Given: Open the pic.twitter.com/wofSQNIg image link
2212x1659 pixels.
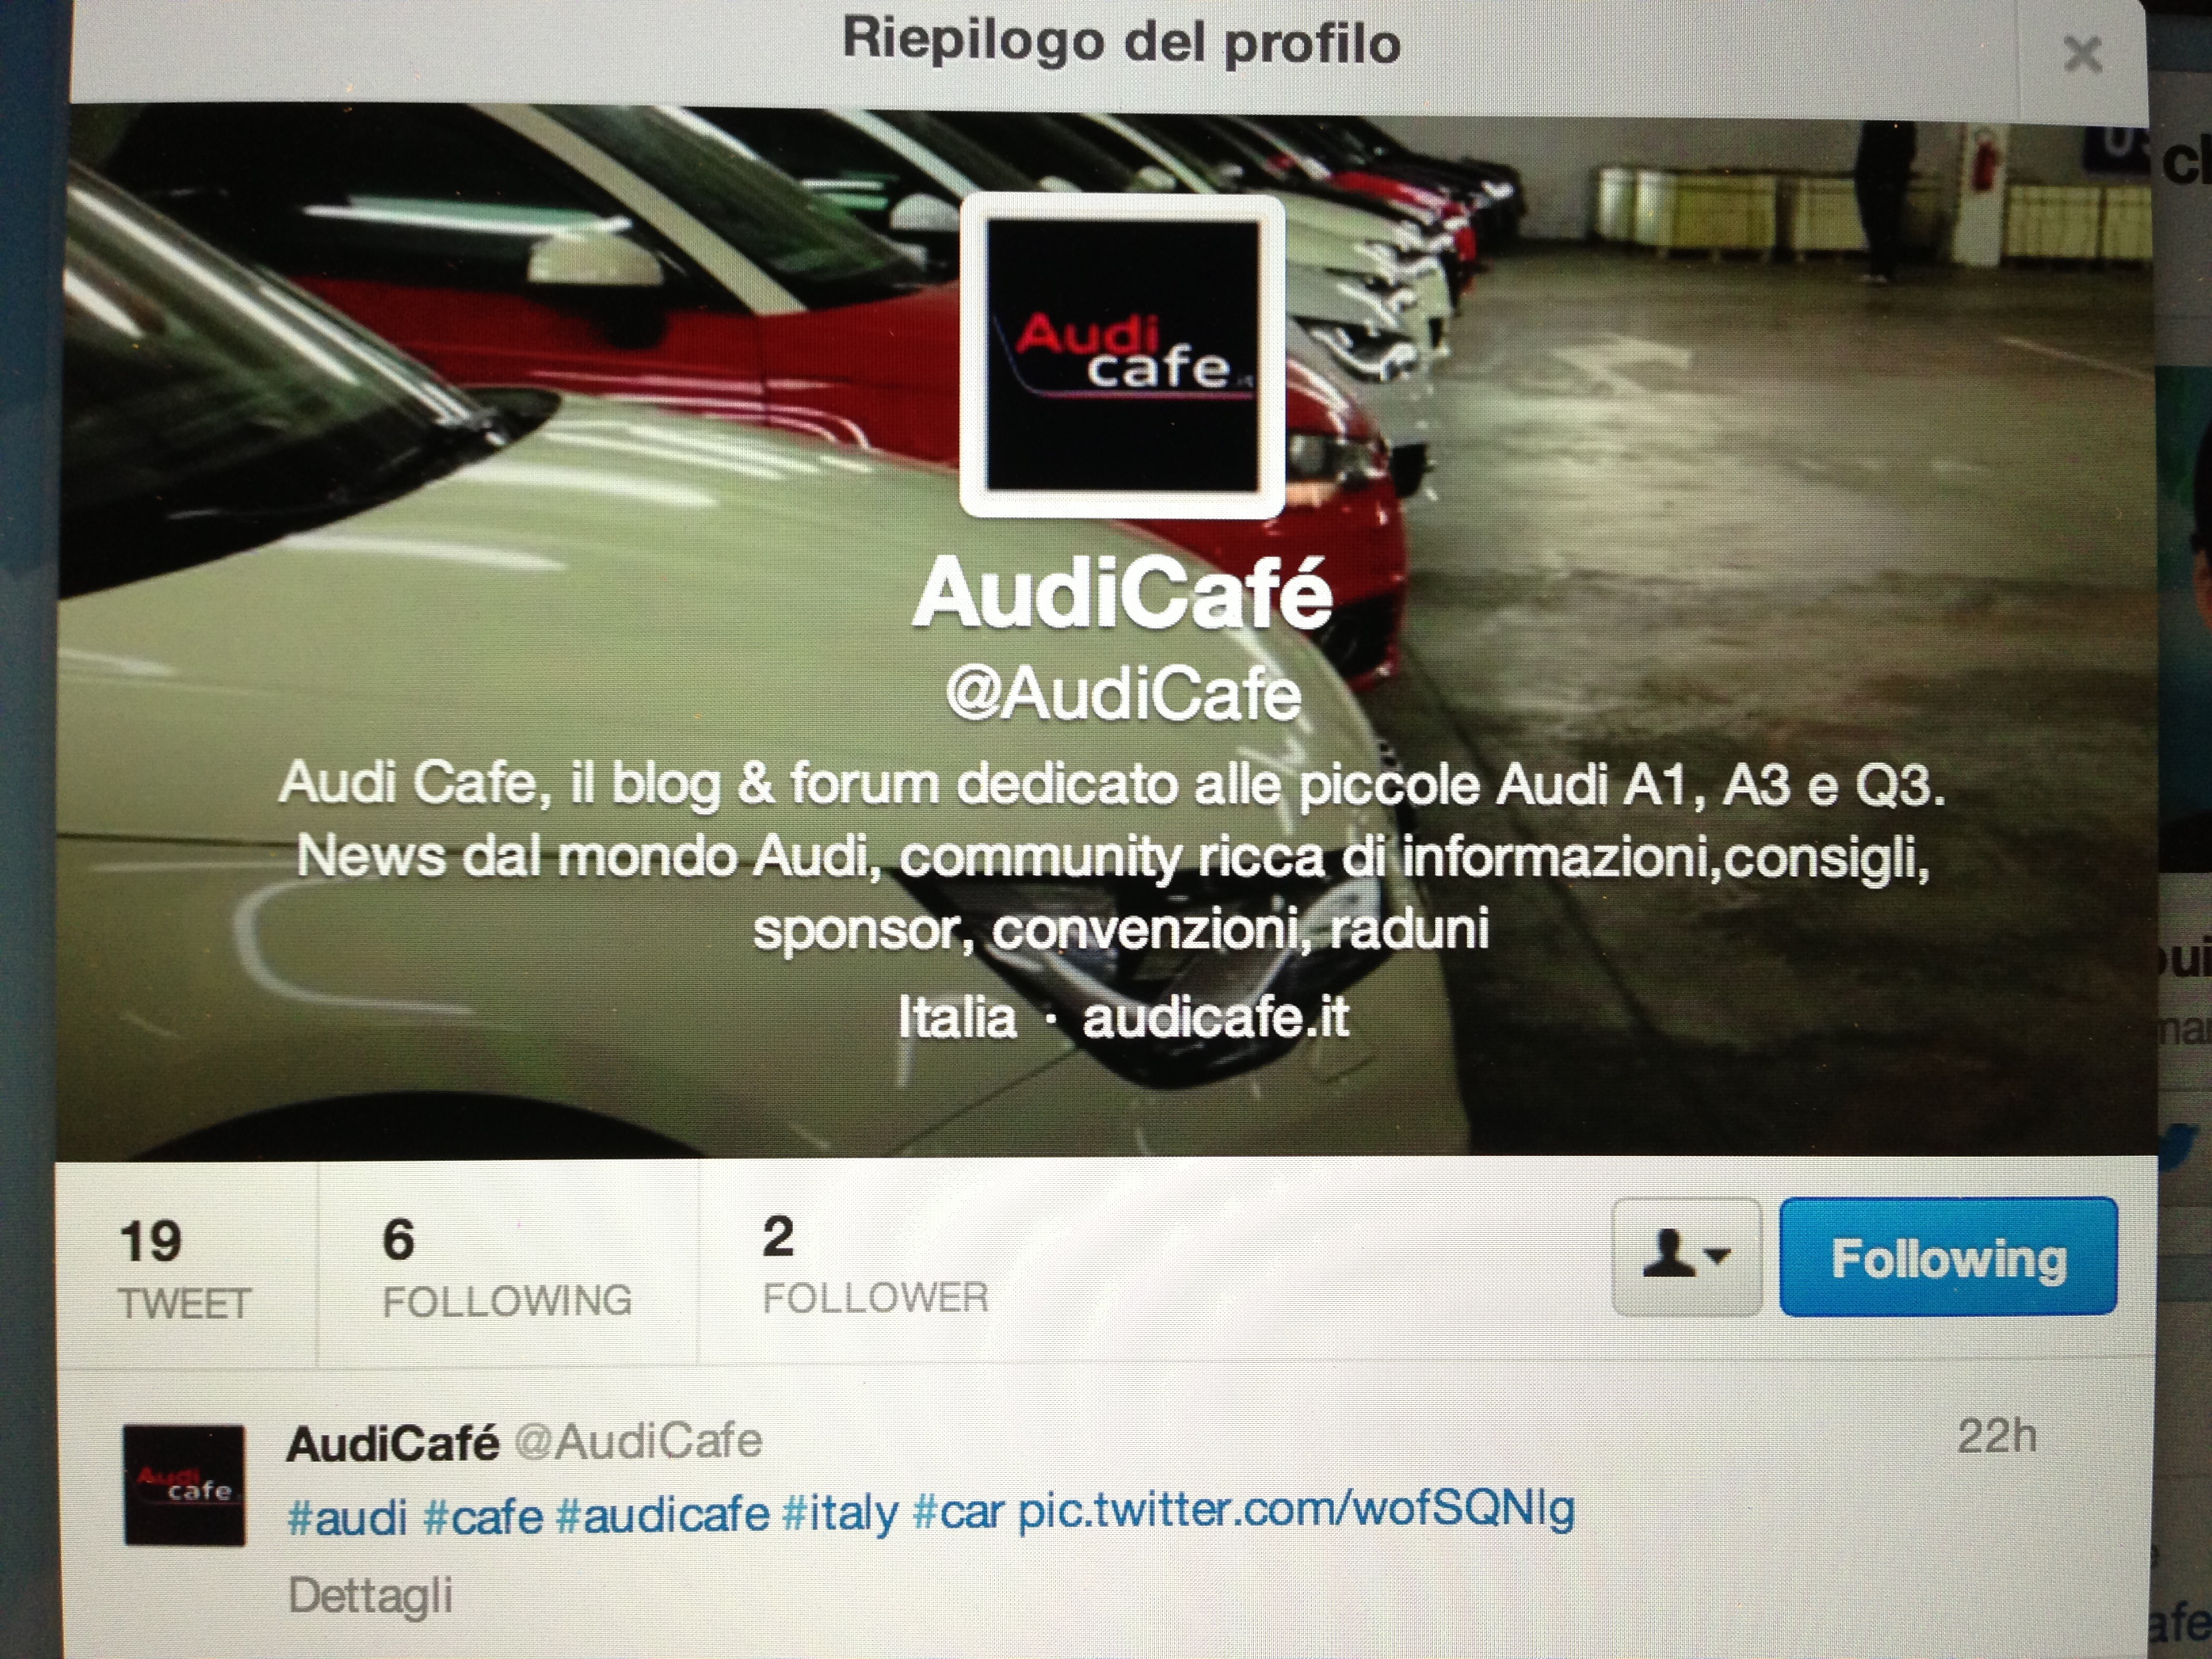Looking at the screenshot, I should (1296, 1509).
